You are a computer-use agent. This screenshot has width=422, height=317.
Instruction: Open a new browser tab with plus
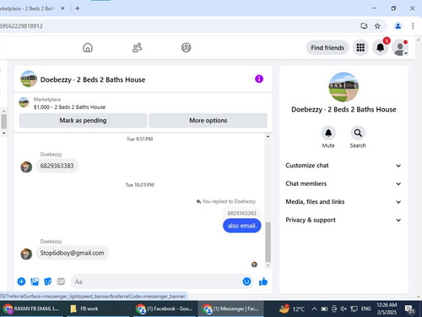coord(78,8)
